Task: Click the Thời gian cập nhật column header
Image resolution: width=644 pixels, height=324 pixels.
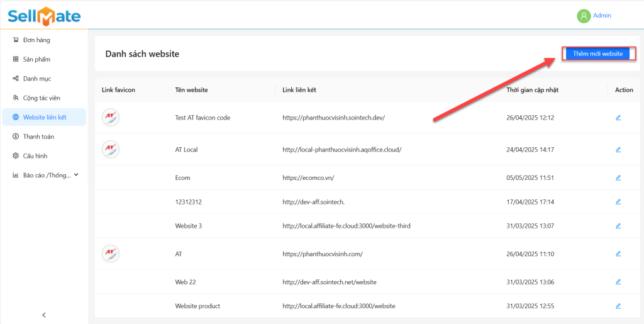Action: tap(532, 90)
